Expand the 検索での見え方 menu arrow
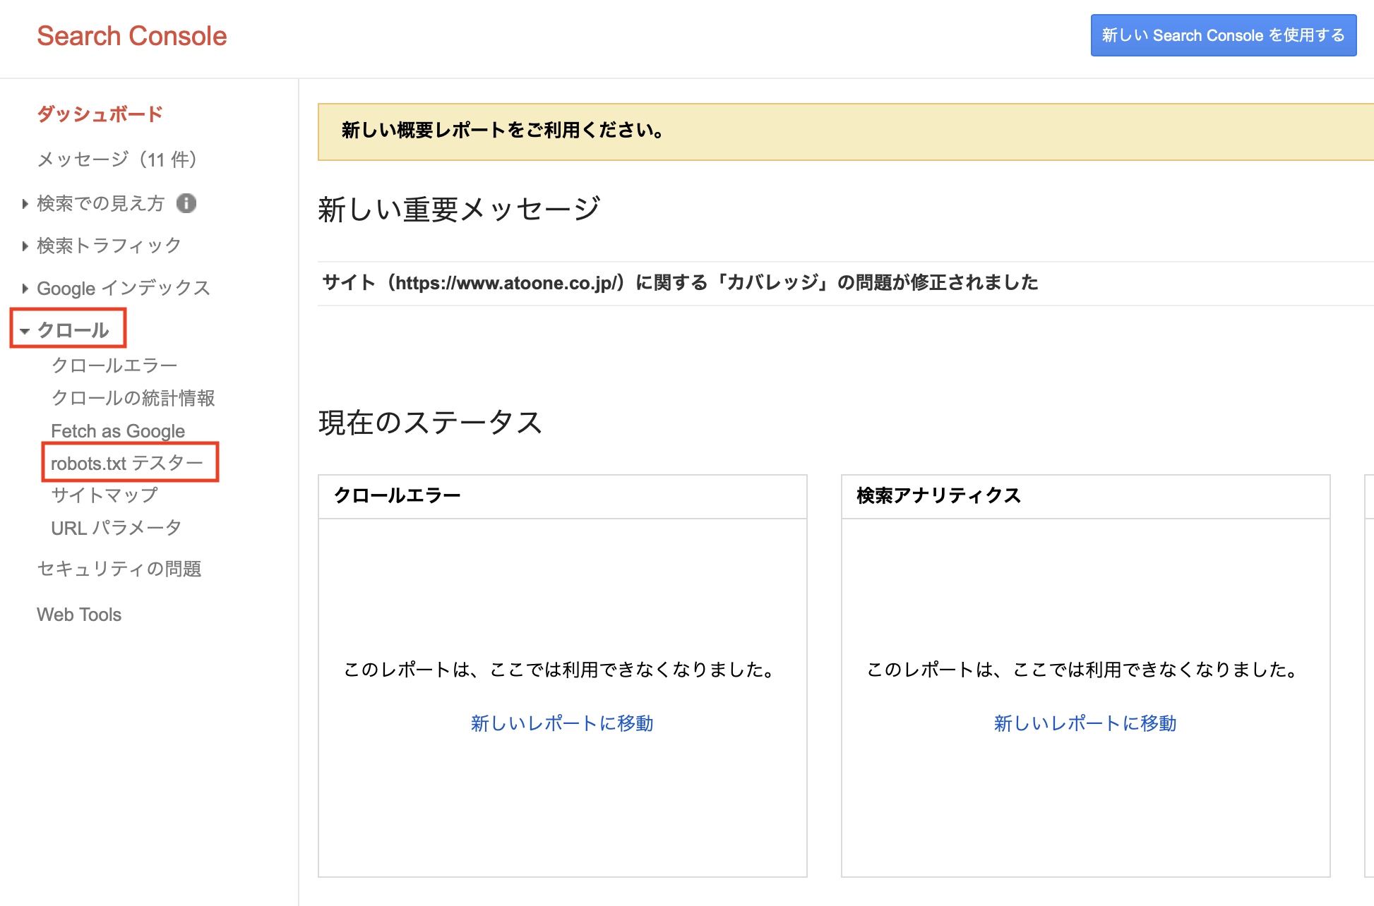 pos(25,204)
